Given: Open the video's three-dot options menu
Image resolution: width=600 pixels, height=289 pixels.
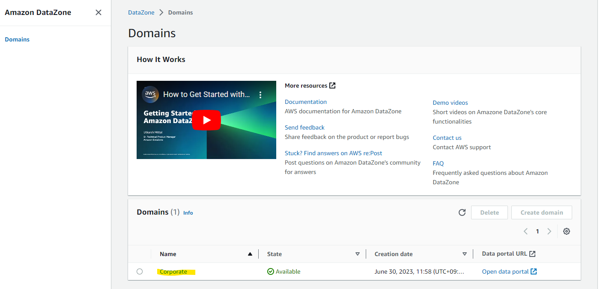Looking at the screenshot, I should (260, 95).
